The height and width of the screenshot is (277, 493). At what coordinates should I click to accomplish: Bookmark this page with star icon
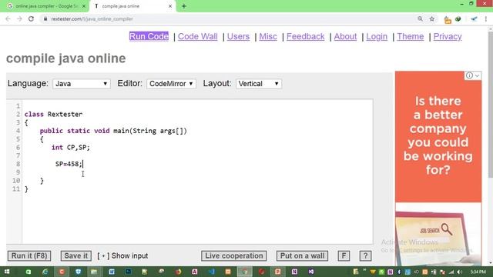[432, 18]
